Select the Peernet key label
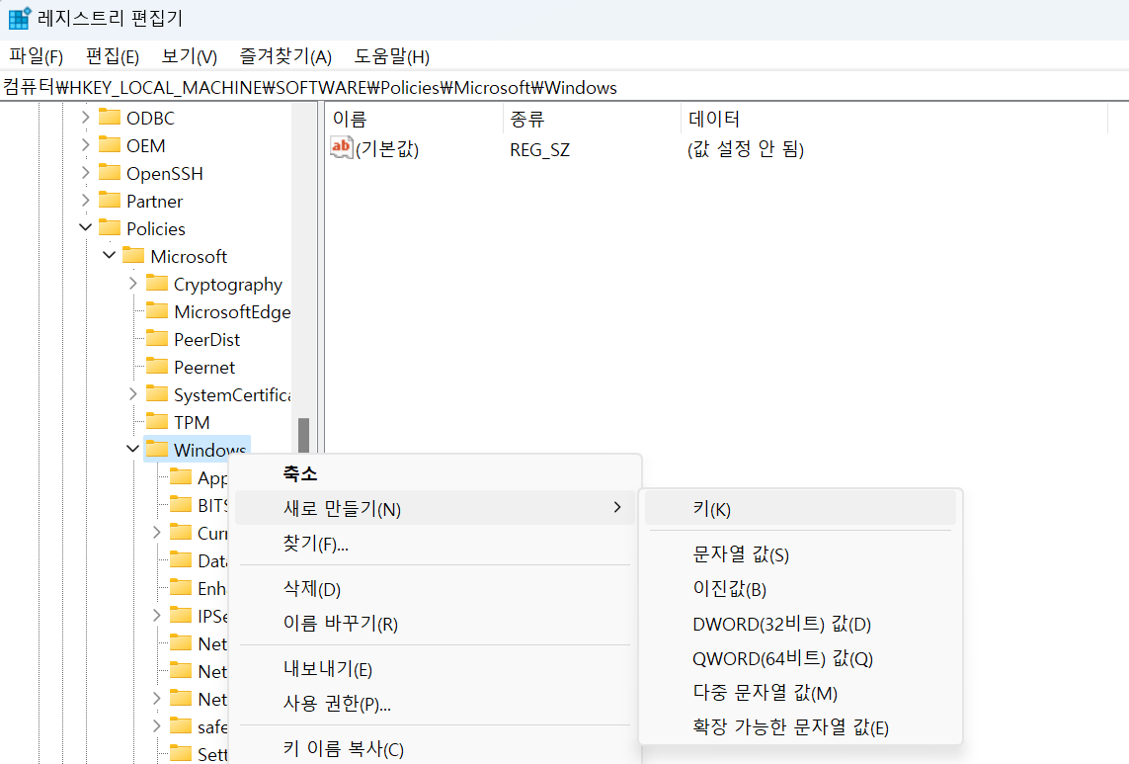 coord(204,367)
